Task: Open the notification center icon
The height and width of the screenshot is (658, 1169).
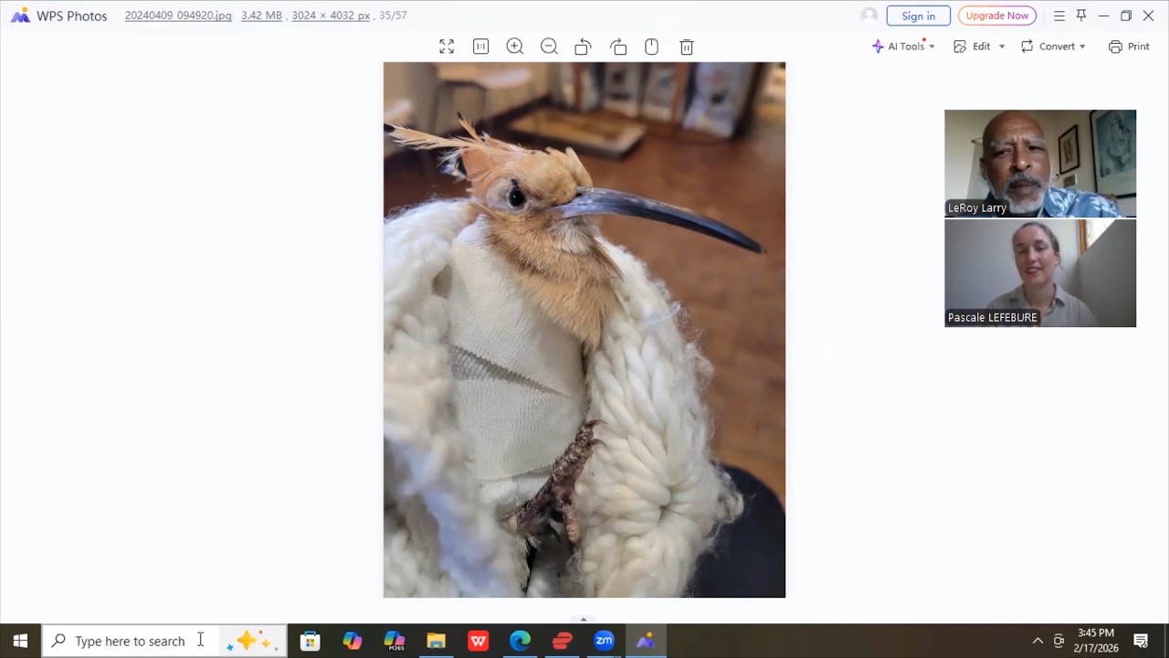Action: point(1141,641)
